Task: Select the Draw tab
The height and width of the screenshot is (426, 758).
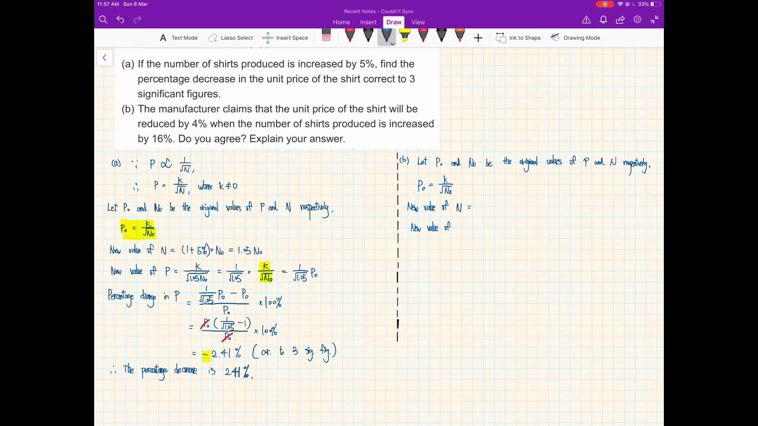Action: tap(394, 22)
